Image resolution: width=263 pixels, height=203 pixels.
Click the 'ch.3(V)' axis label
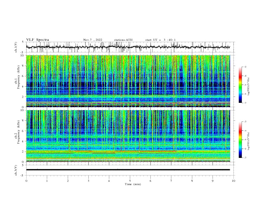coord(16,170)
